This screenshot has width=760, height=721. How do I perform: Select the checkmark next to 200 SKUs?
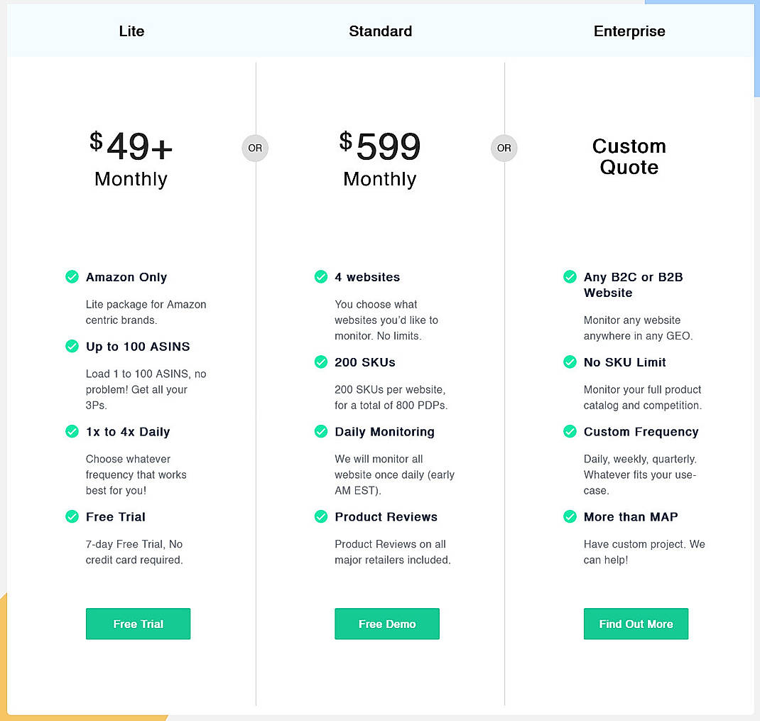pyautogui.click(x=321, y=362)
